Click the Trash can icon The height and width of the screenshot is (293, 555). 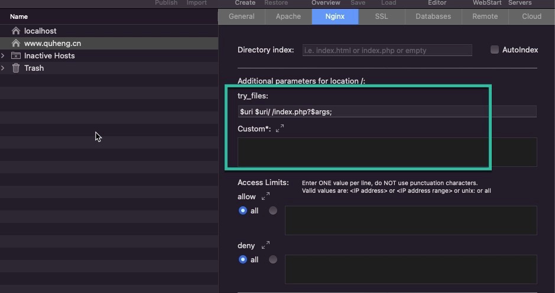(15, 68)
